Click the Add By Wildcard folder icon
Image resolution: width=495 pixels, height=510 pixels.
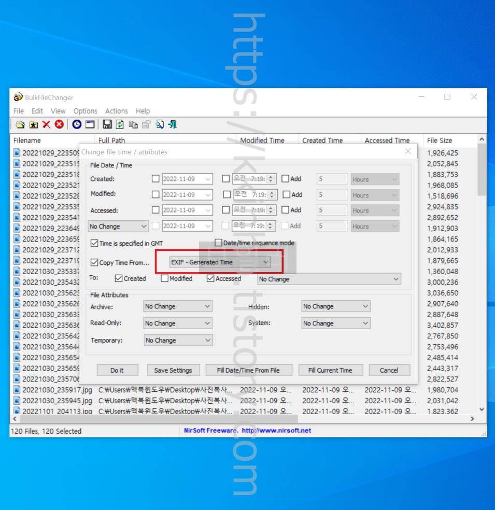click(34, 124)
